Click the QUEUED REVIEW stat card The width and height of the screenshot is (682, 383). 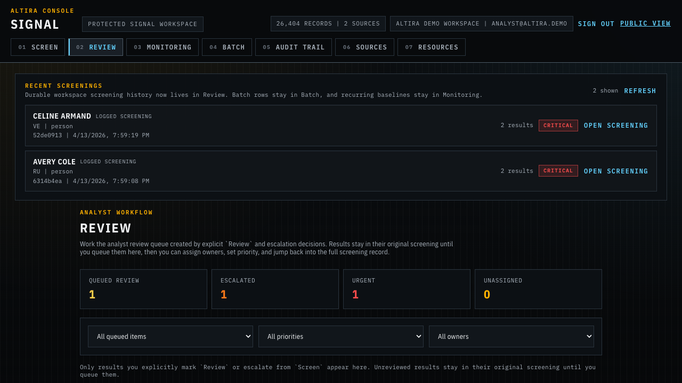tap(143, 289)
